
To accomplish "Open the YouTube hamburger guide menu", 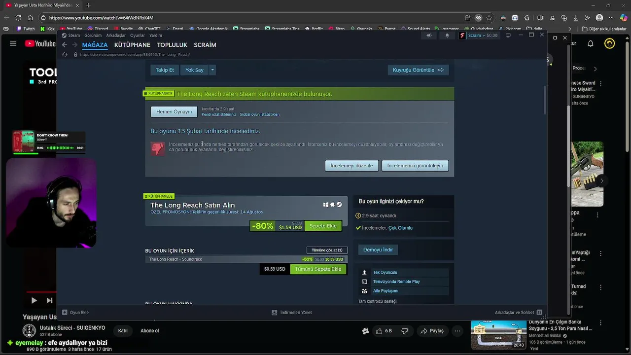I will pos(13,43).
